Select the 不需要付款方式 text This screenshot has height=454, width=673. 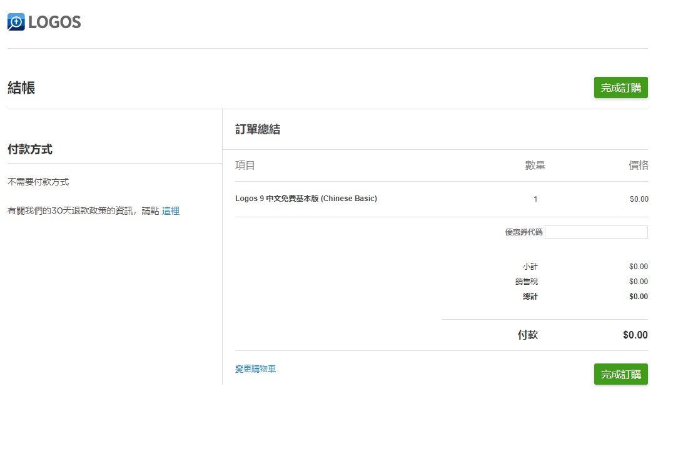(x=38, y=182)
